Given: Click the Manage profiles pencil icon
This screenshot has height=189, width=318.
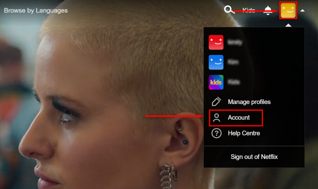Looking at the screenshot, I should click(x=216, y=102).
